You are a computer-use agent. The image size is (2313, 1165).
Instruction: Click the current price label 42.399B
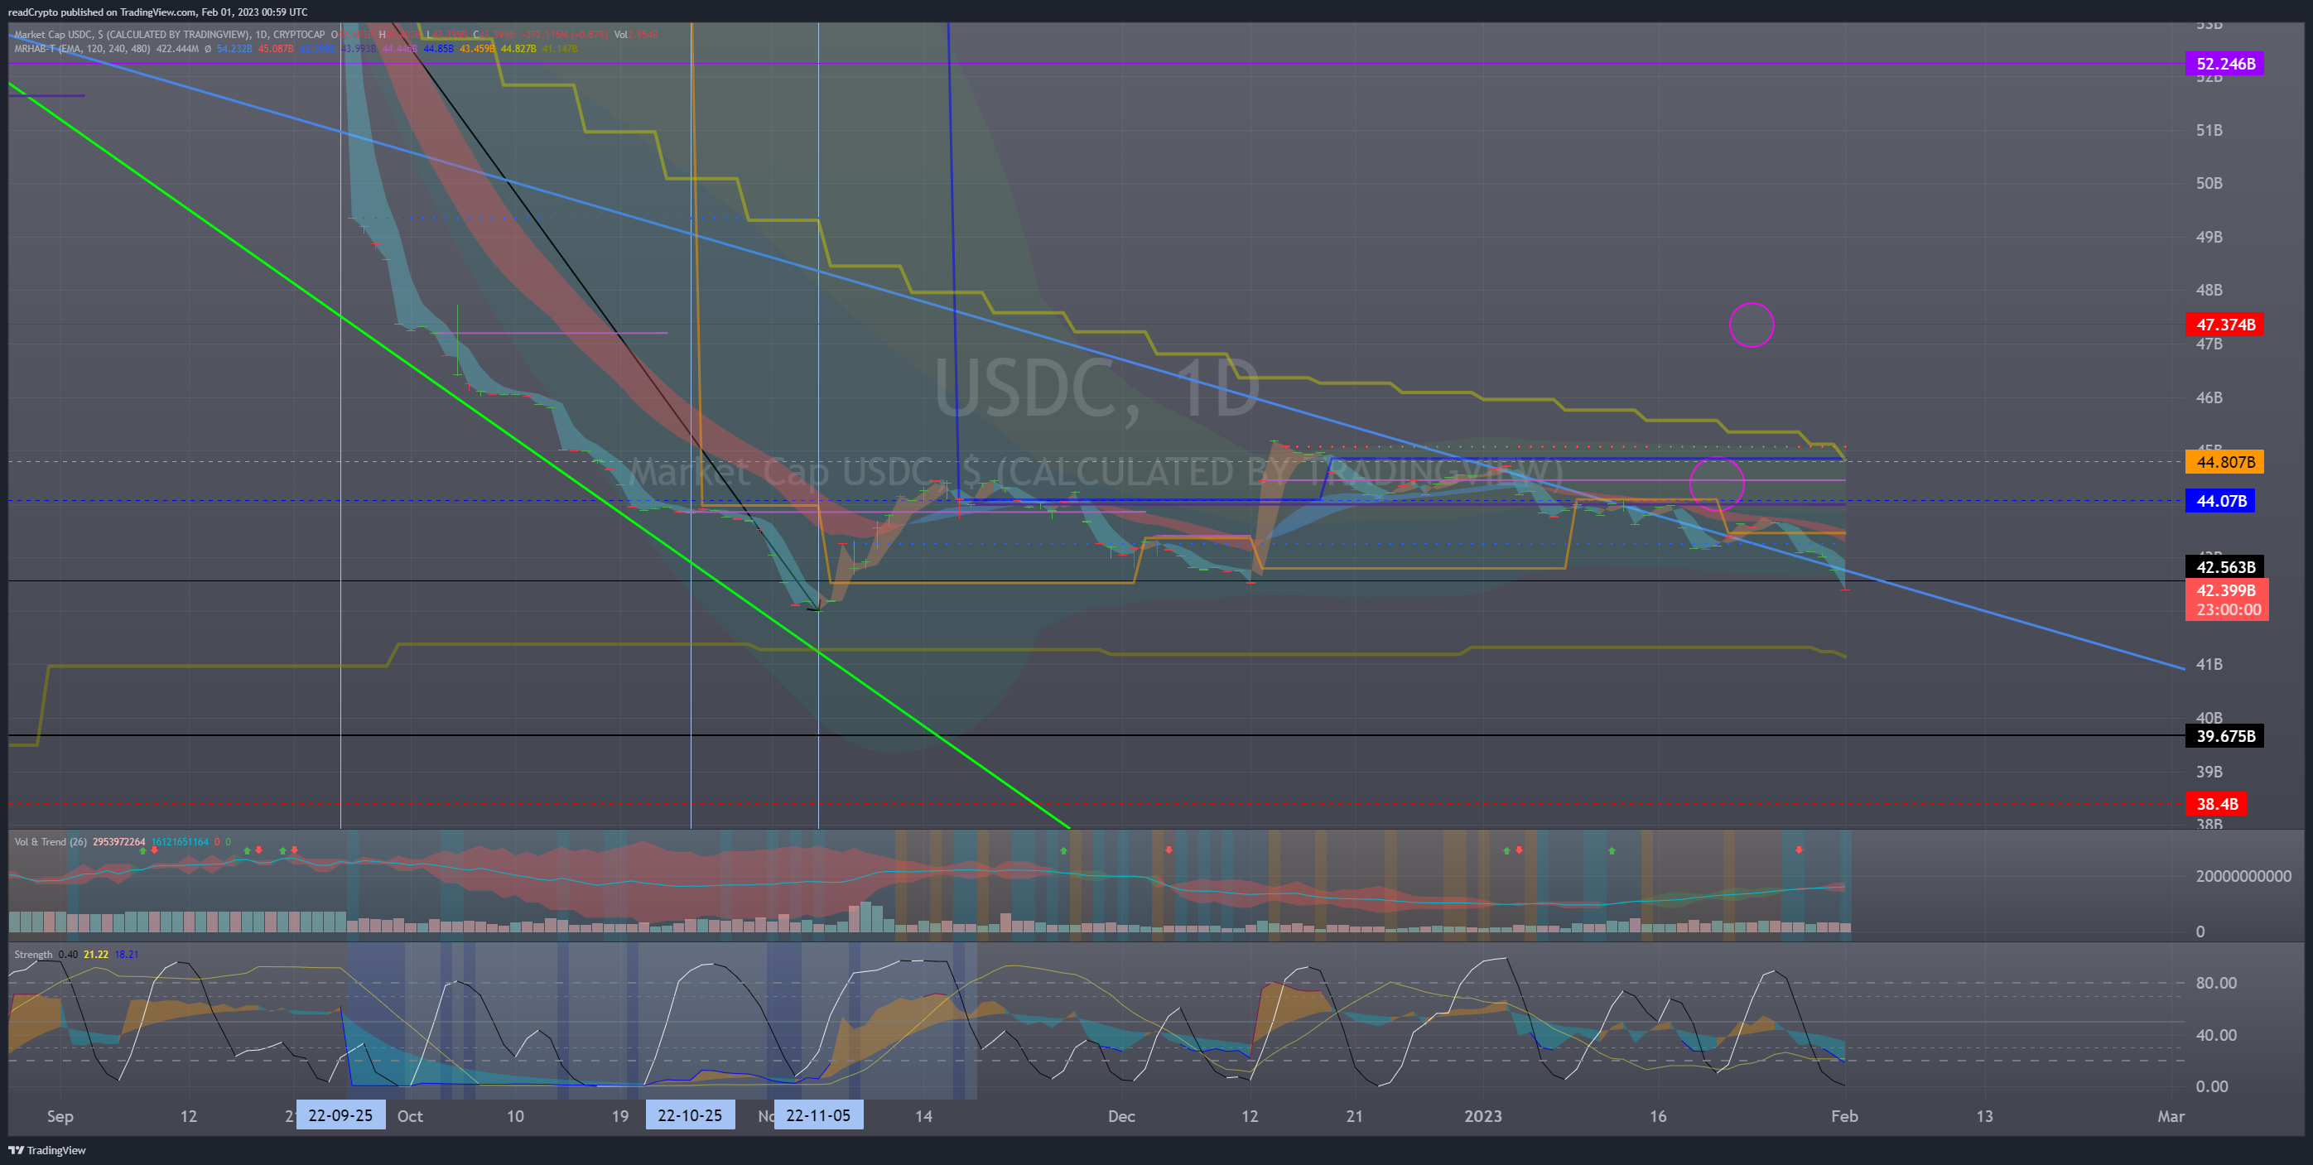tap(2225, 590)
